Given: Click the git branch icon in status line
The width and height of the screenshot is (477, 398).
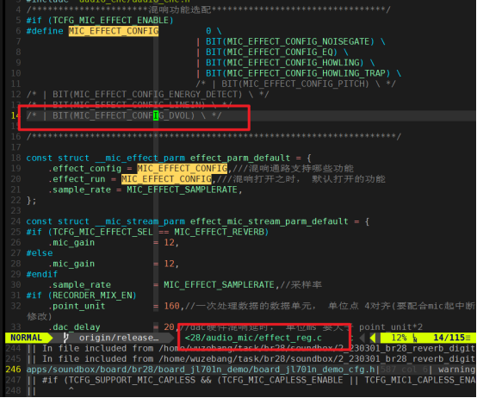Looking at the screenshot, I should (66, 338).
